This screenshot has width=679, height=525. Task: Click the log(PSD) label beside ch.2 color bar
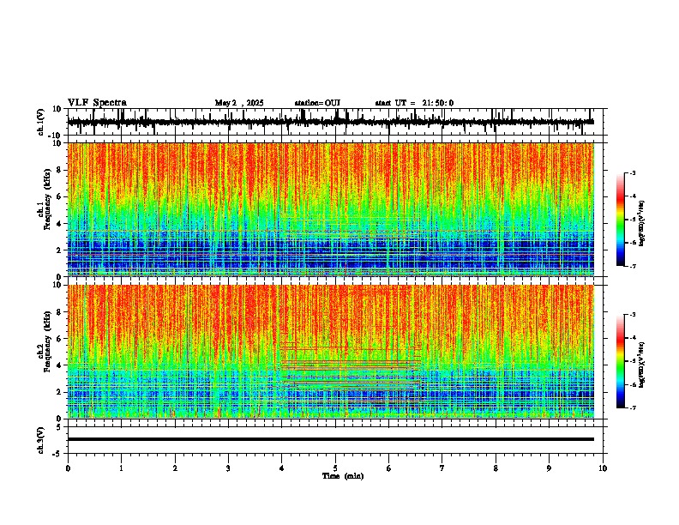pyautogui.click(x=642, y=365)
